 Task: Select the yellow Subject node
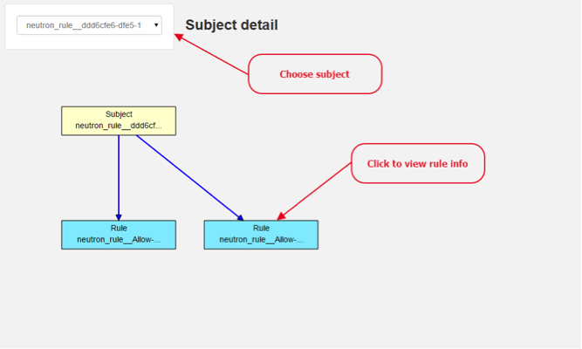(x=119, y=121)
